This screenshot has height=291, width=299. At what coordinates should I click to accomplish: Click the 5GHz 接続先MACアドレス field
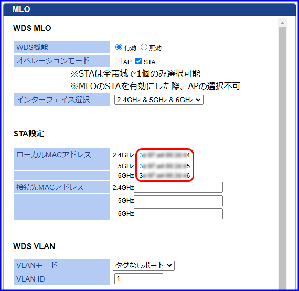(x=178, y=200)
